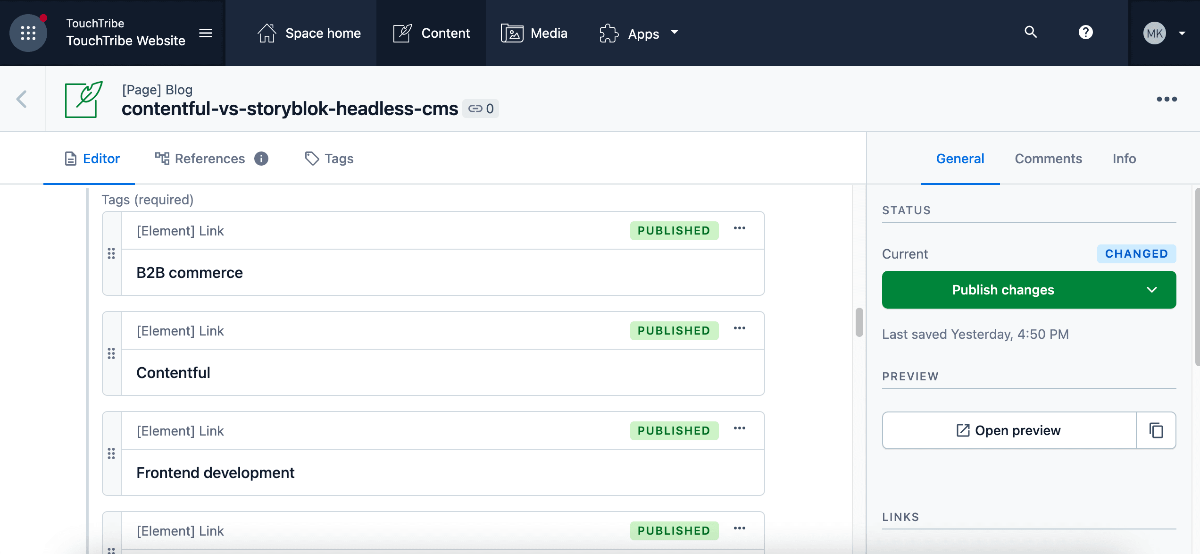1200x554 pixels.
Task: Open the Info sidebar tab
Action: coord(1125,159)
